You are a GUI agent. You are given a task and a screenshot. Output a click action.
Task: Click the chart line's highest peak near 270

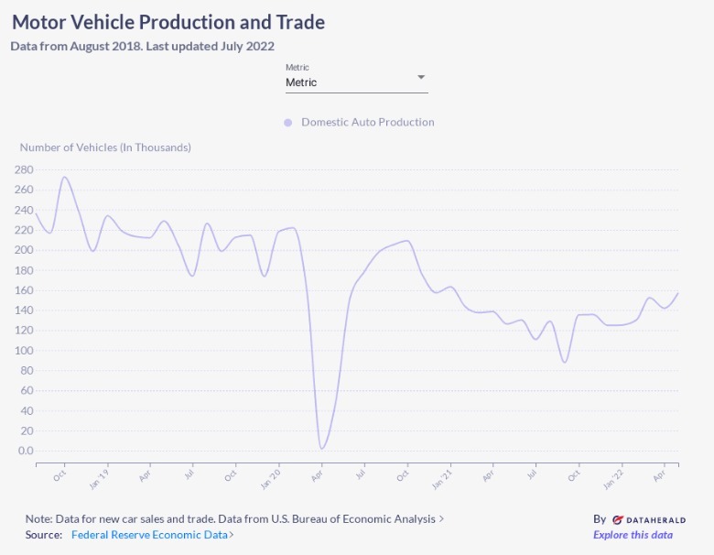pyautogui.click(x=64, y=178)
